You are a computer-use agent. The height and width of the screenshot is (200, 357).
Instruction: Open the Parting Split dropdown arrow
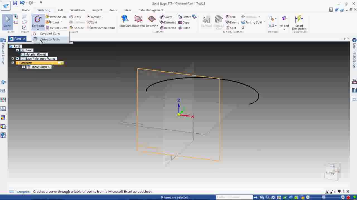tap(264, 22)
